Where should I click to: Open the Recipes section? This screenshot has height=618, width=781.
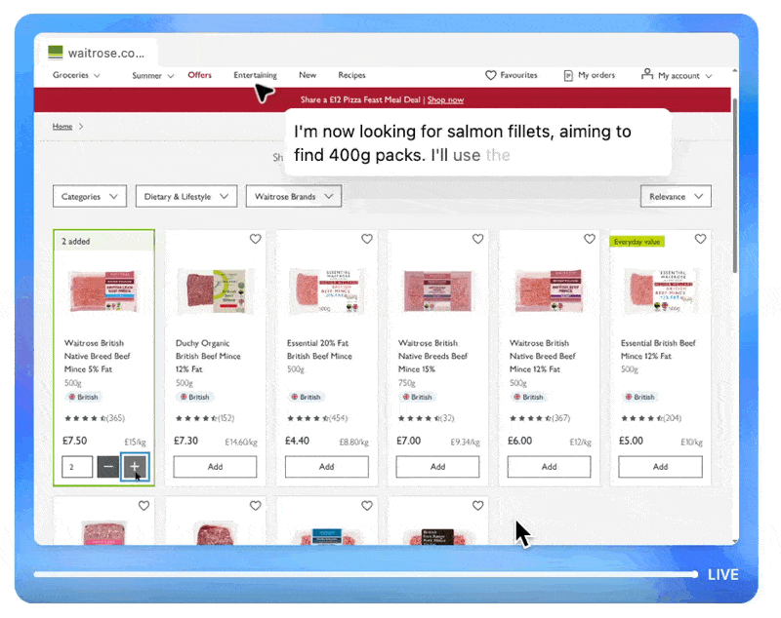351,75
